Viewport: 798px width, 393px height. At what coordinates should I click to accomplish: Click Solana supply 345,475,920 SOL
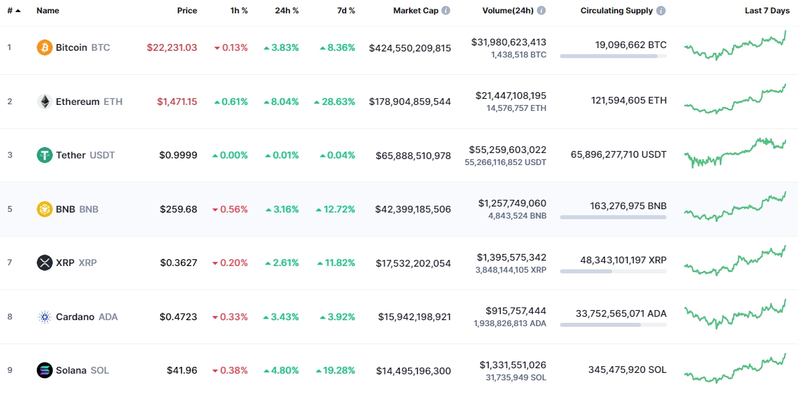pos(627,370)
